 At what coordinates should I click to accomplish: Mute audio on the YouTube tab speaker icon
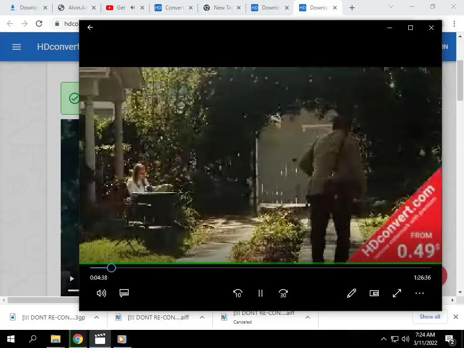tap(133, 8)
